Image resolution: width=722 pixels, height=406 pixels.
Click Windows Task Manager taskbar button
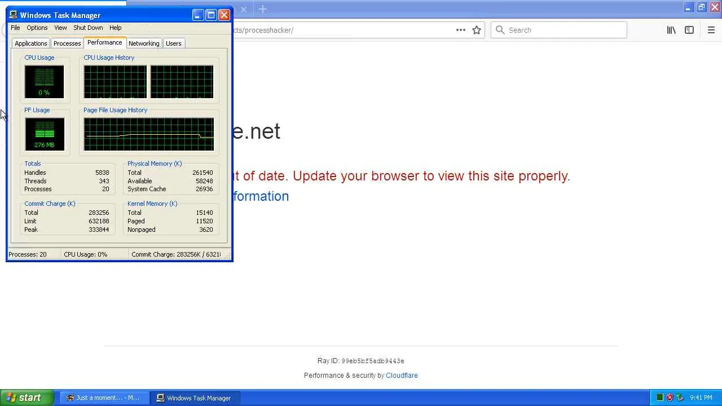click(195, 398)
